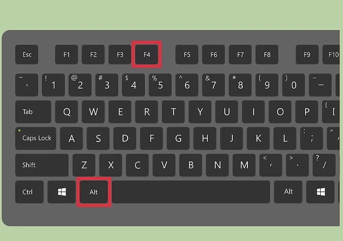The image size is (343, 241).
Task: Click the tilde backtick key
Action: coord(26,85)
